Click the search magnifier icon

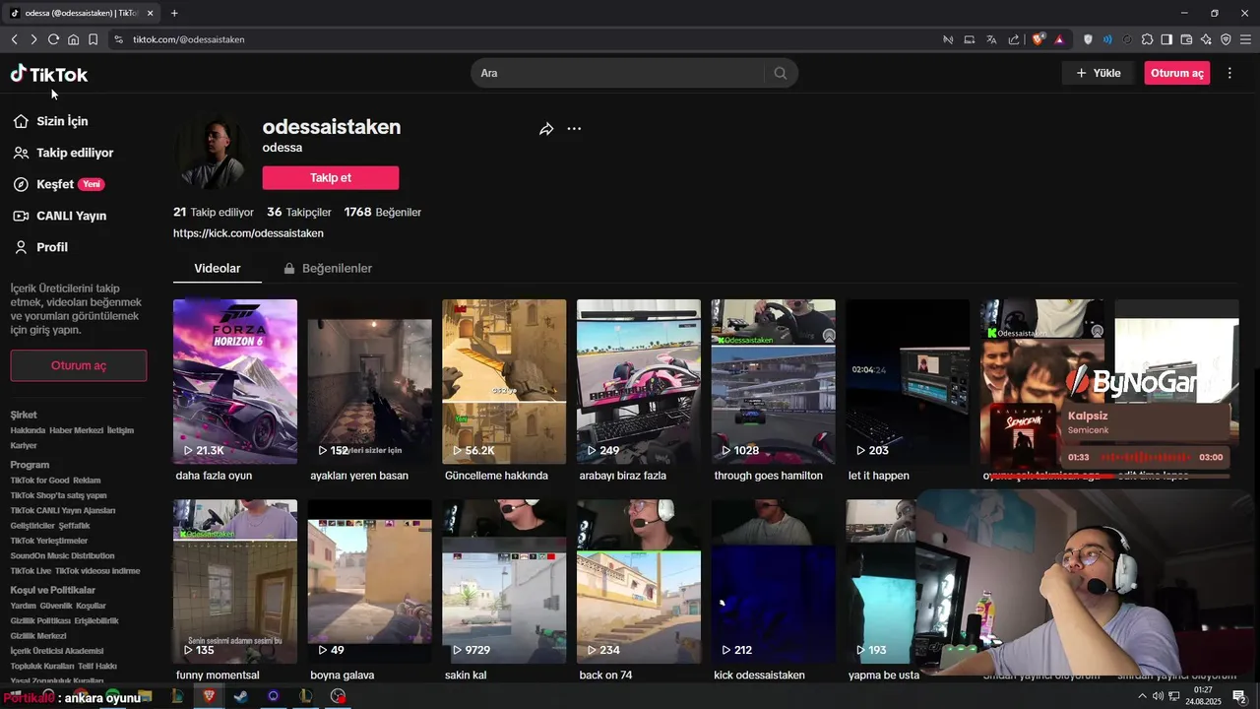point(781,73)
